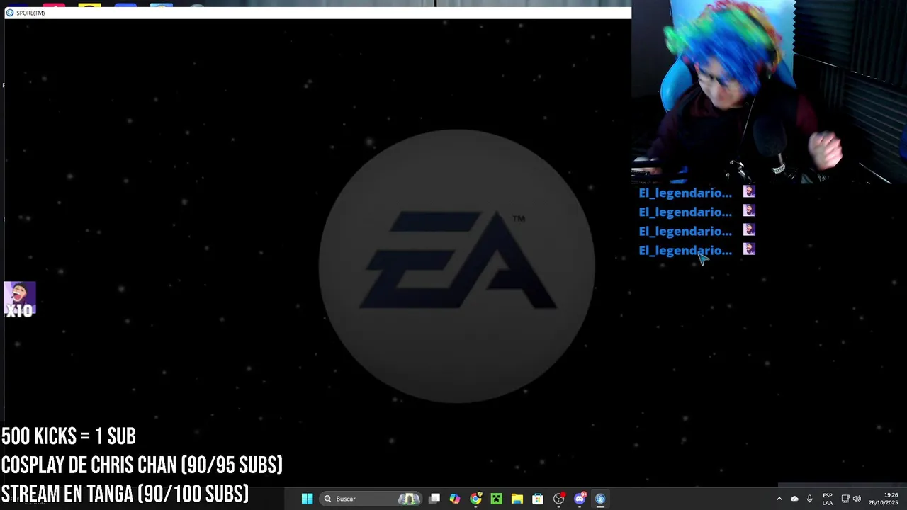Open the network tray icon
Image resolution: width=907 pixels, height=510 pixels.
845,499
